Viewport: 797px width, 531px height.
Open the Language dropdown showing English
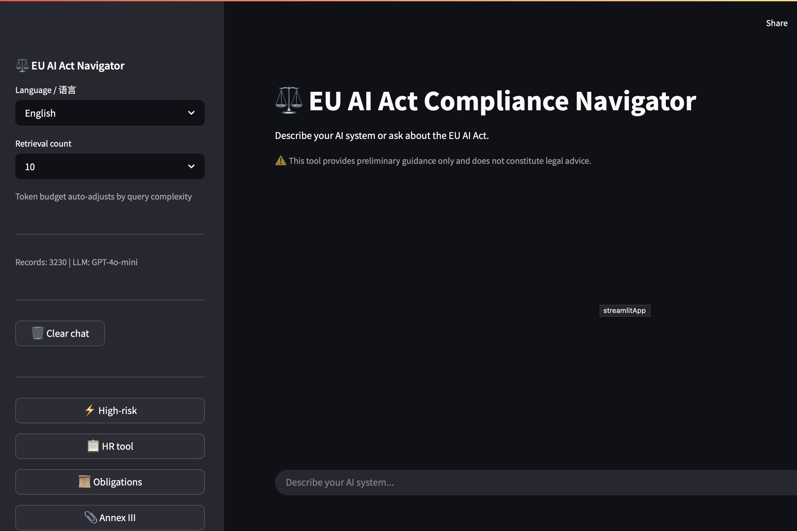110,113
